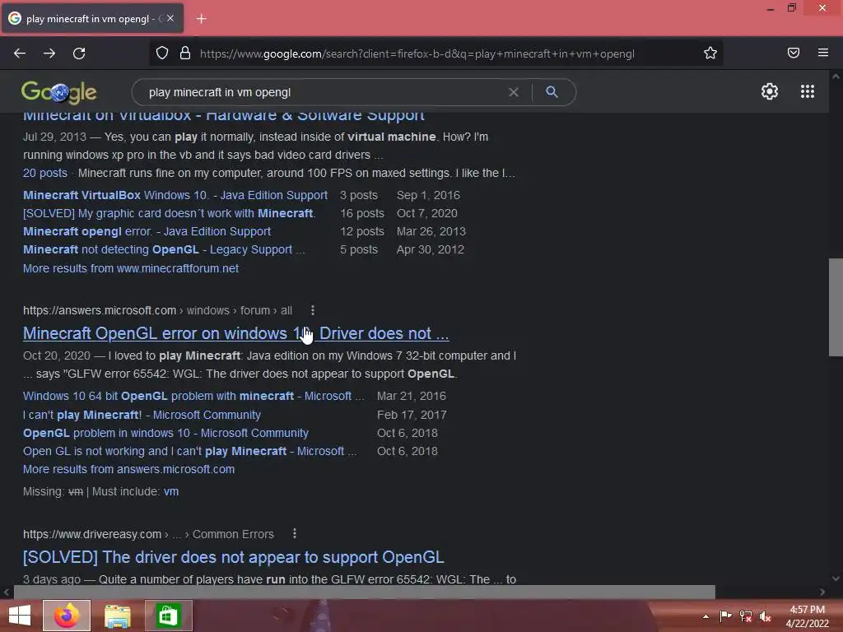Click https://answers.microsoft.com breadcrumb text
This screenshot has height=632, width=843.
(100, 310)
